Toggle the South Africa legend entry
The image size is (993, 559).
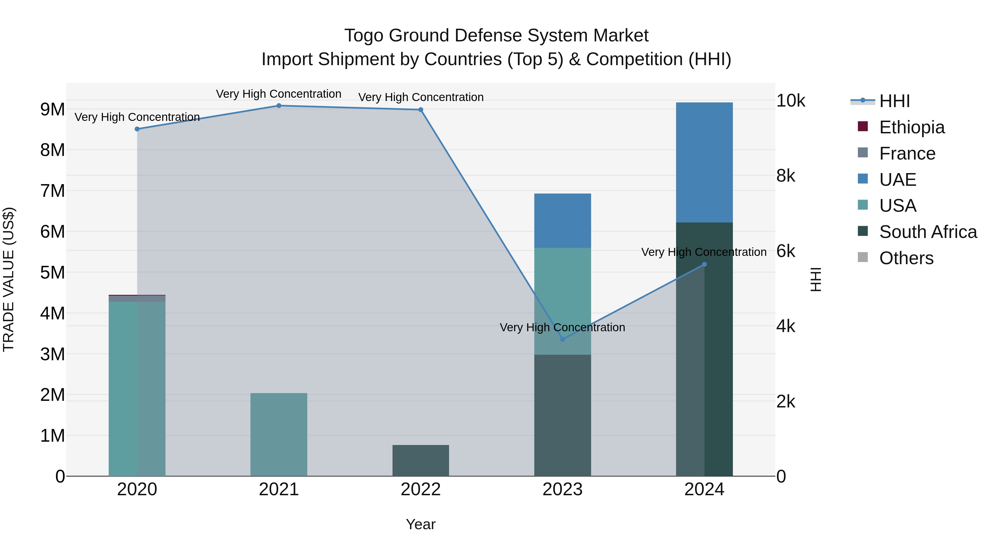917,232
